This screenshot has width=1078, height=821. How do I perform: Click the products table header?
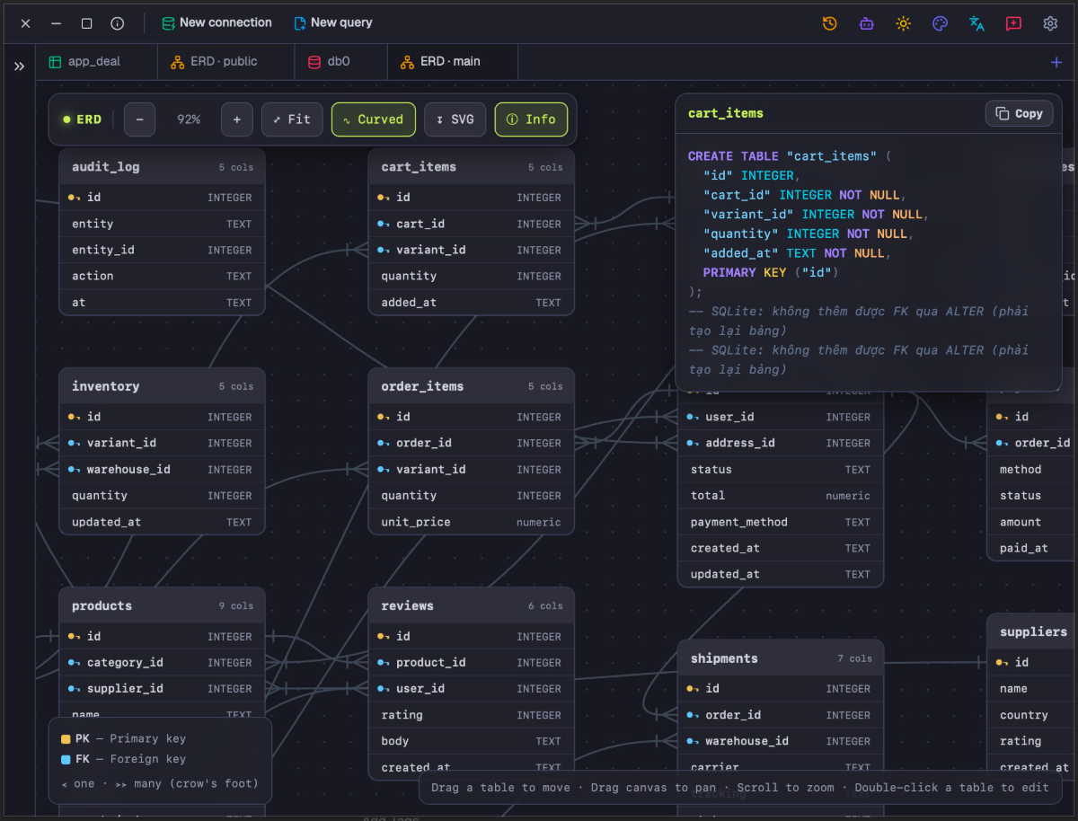(162, 606)
